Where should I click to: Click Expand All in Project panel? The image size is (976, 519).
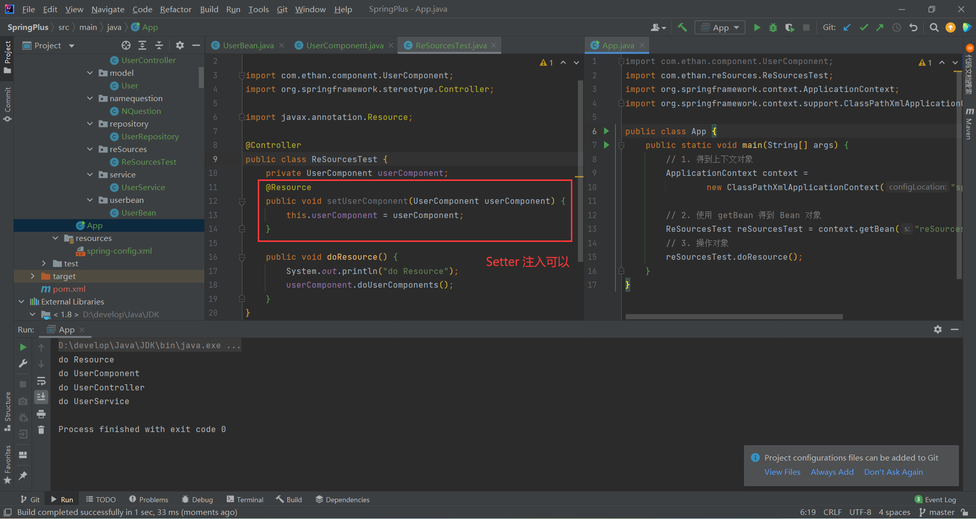coord(142,45)
